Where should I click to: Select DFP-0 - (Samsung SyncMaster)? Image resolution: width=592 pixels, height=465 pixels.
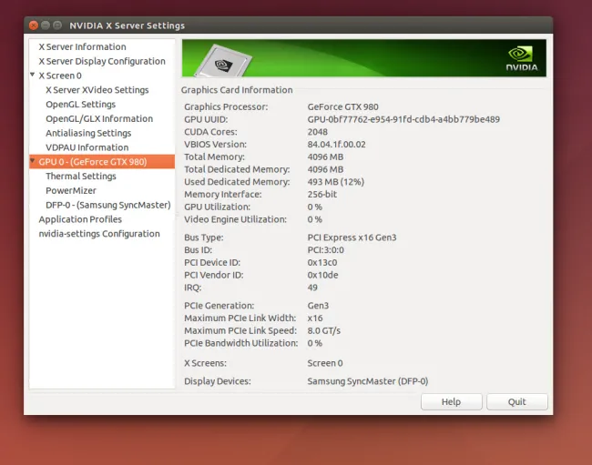(108, 205)
